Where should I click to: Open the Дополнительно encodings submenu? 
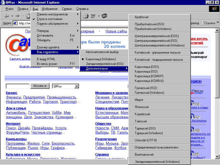coord(104,68)
